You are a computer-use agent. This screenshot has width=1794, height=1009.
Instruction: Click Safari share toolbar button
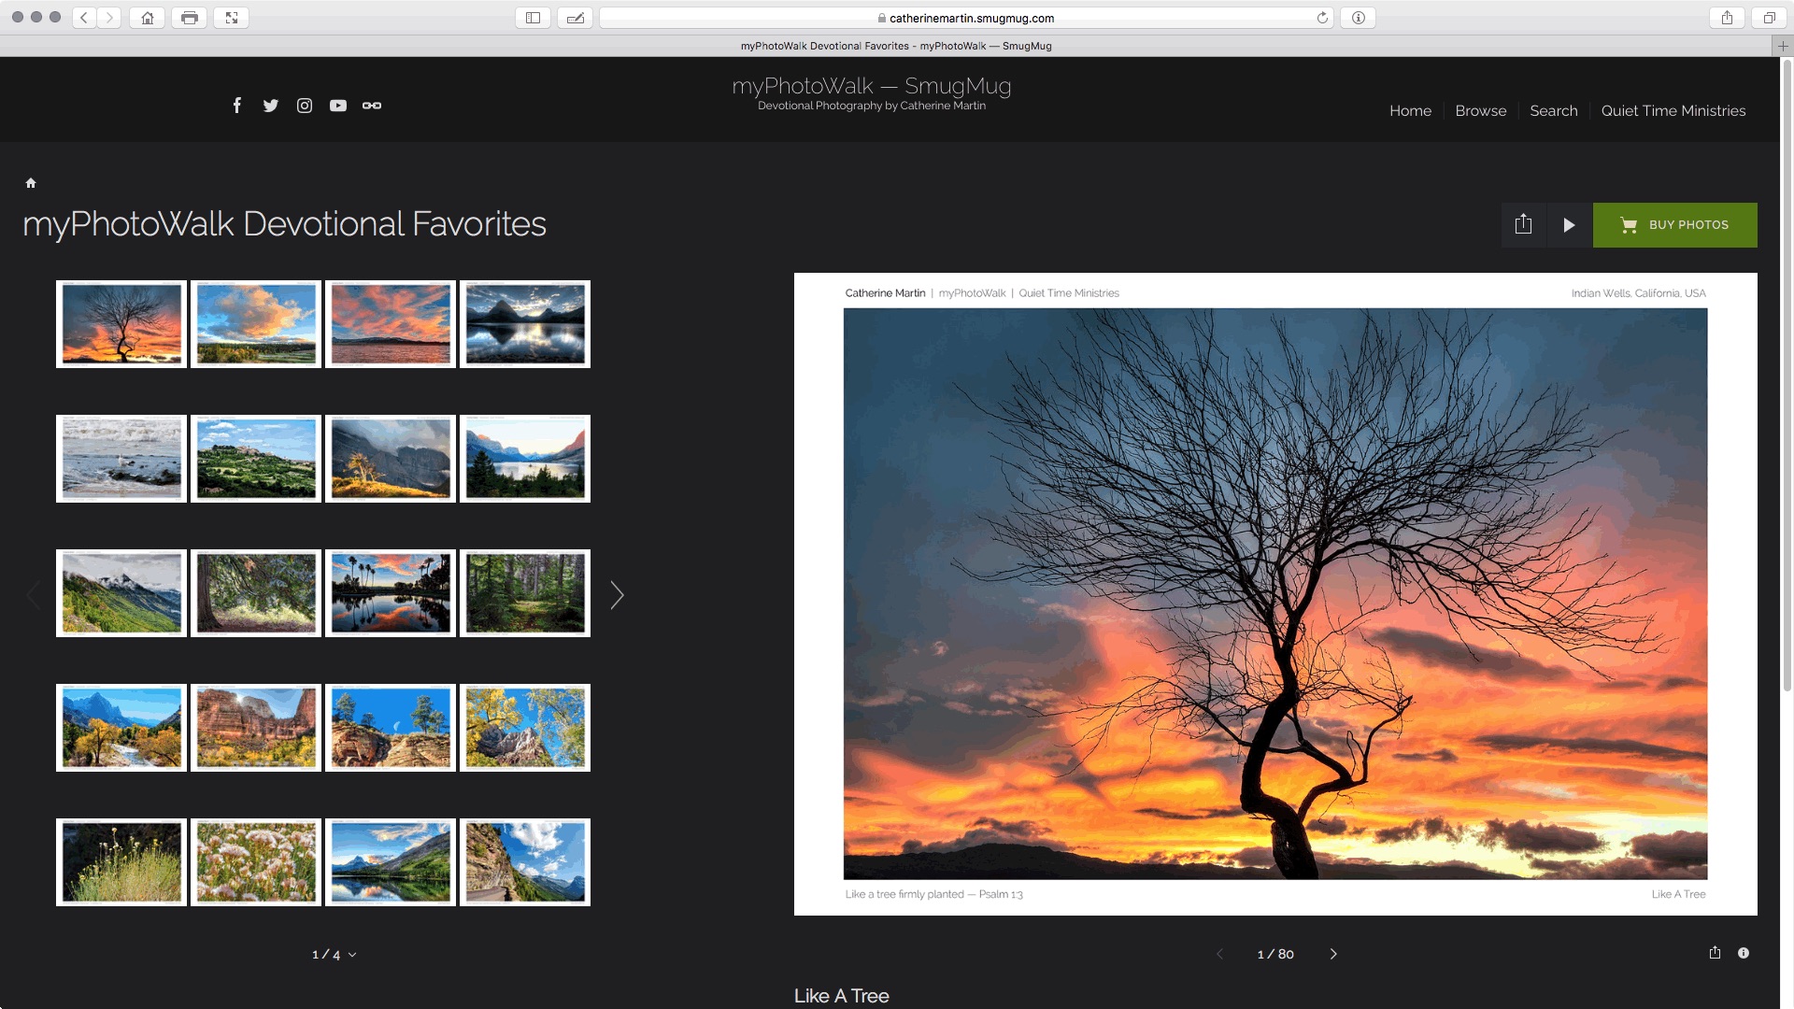pyautogui.click(x=1727, y=18)
